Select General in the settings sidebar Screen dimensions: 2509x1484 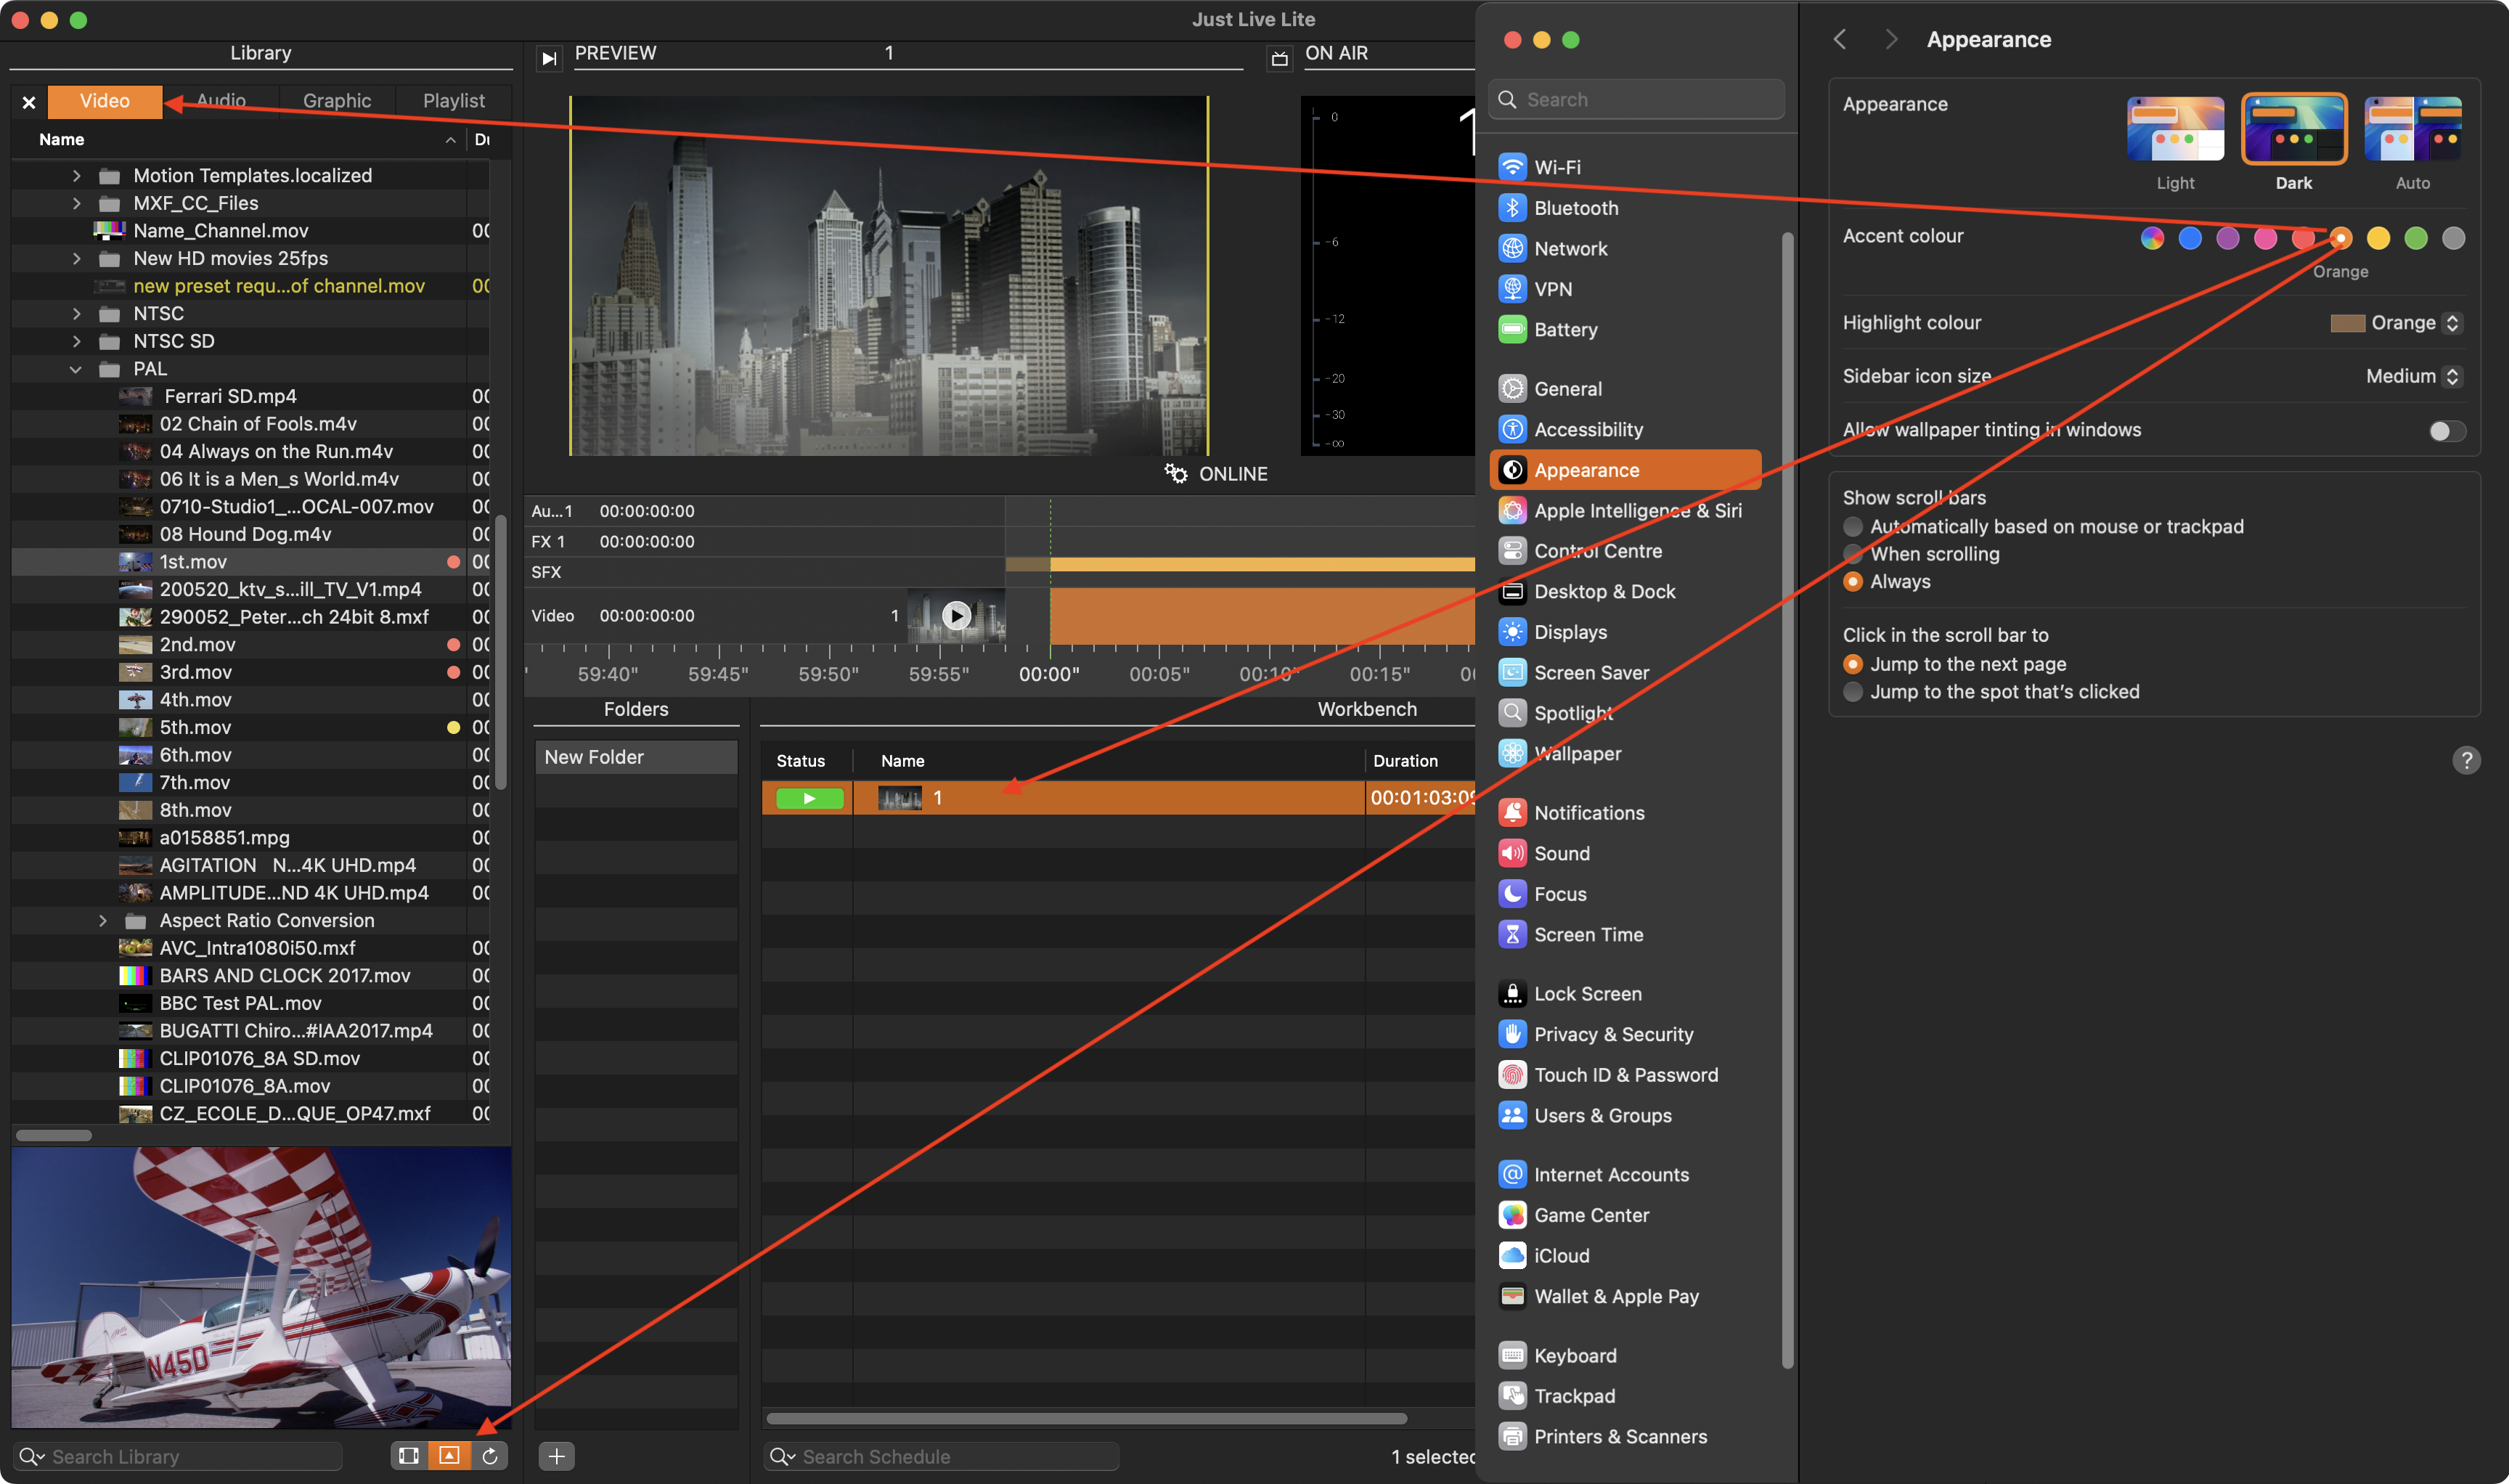(1625, 388)
